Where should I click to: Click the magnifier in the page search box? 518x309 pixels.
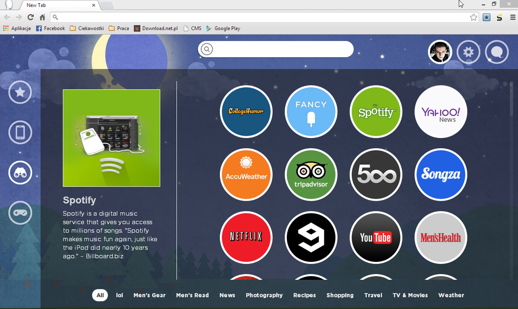[207, 49]
